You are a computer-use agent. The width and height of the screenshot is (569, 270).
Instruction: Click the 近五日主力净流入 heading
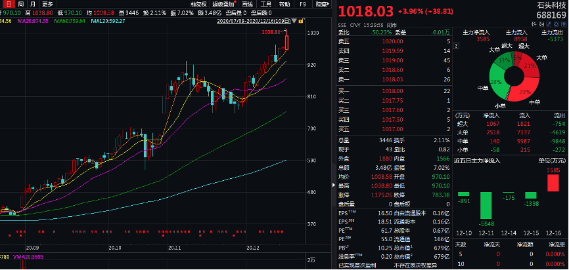(x=477, y=161)
